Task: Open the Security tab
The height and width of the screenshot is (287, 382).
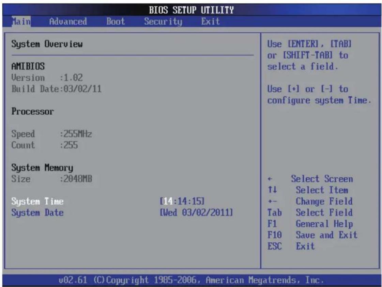Action: pyautogui.click(x=163, y=22)
